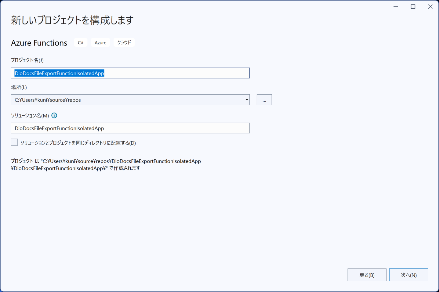Click the 新しいプロジェクトを構成します title
439x292 pixels.
pos(72,20)
